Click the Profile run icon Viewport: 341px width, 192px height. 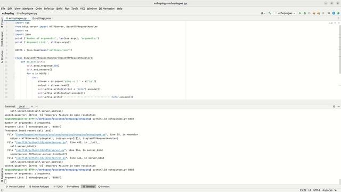(314, 13)
